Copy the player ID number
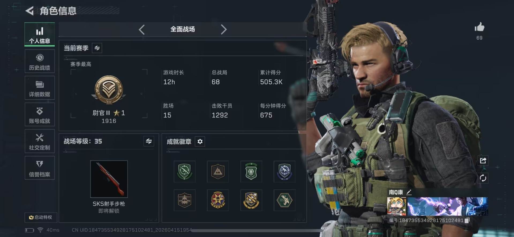Viewport: 514px width, 237px height. tap(467, 220)
